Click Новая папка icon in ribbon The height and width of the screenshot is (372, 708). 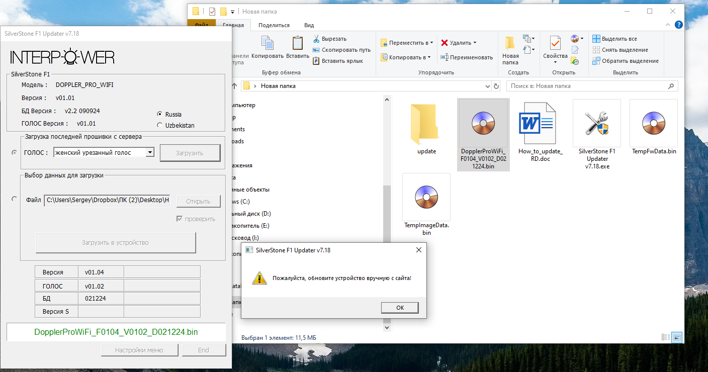[x=510, y=44]
